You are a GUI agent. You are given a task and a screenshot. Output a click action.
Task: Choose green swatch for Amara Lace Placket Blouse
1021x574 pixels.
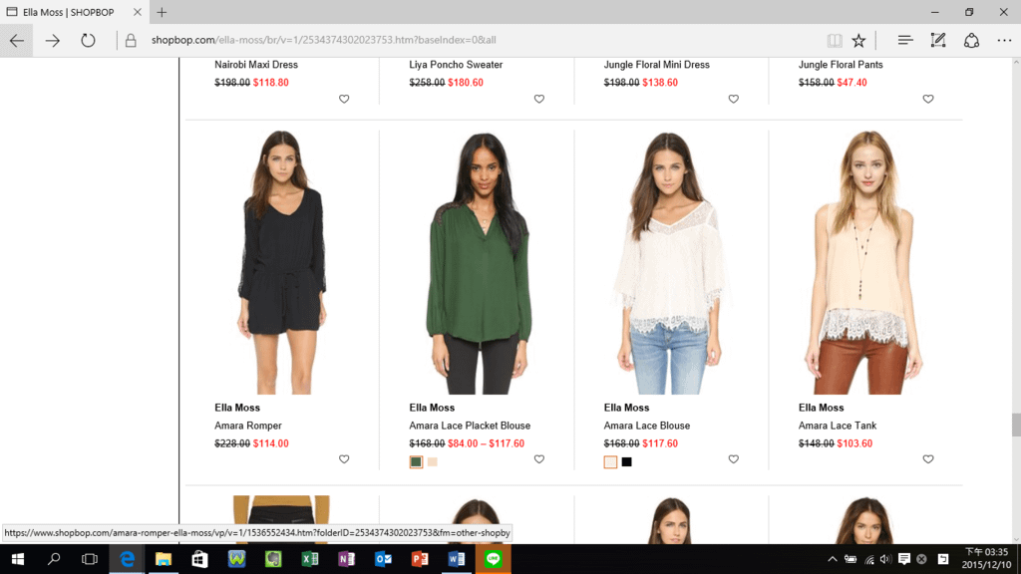(x=416, y=462)
